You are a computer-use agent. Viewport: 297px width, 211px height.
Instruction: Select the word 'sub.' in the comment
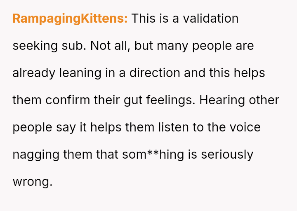click(74, 46)
